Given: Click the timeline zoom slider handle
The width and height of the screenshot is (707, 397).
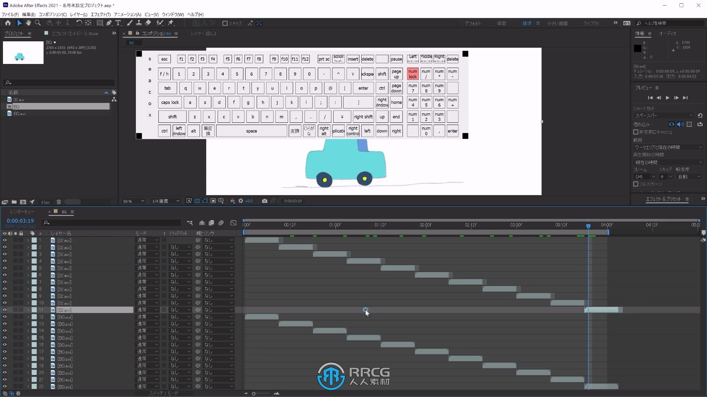Looking at the screenshot, I should pyautogui.click(x=253, y=393).
